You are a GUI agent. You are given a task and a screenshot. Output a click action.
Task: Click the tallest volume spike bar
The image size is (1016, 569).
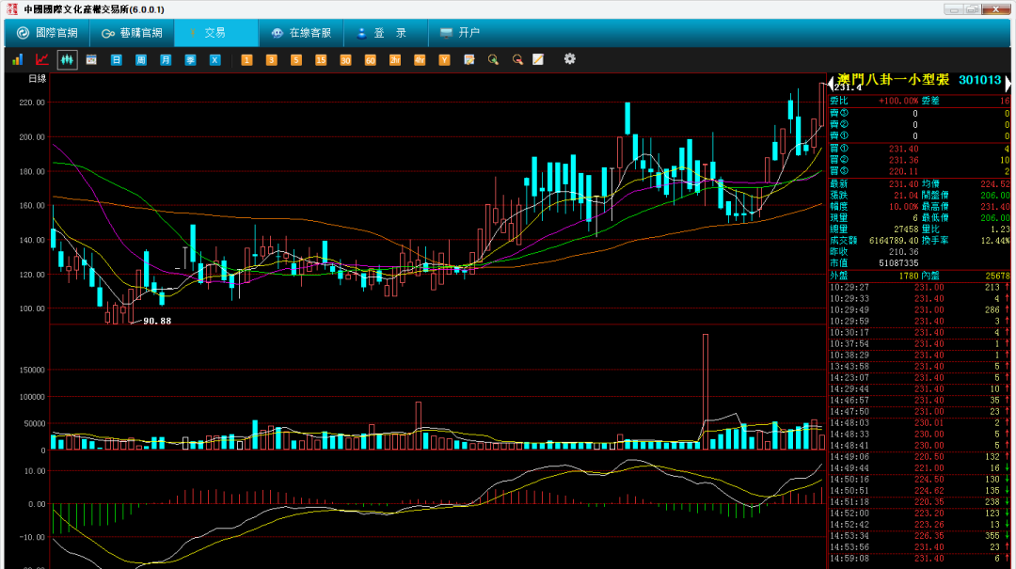click(706, 391)
